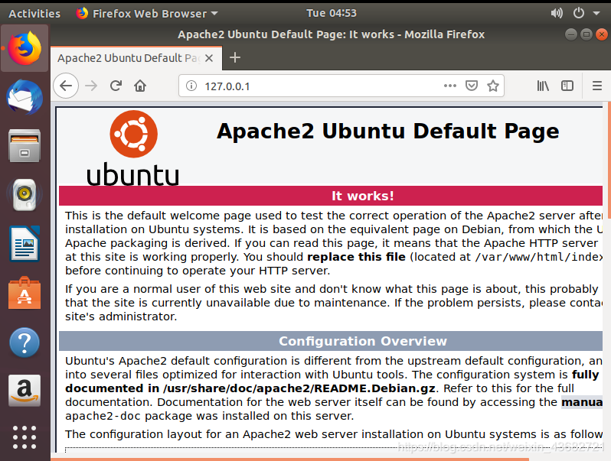The image size is (611, 461).
Task: Click the Ubuntu logo on the page
Action: click(x=133, y=147)
